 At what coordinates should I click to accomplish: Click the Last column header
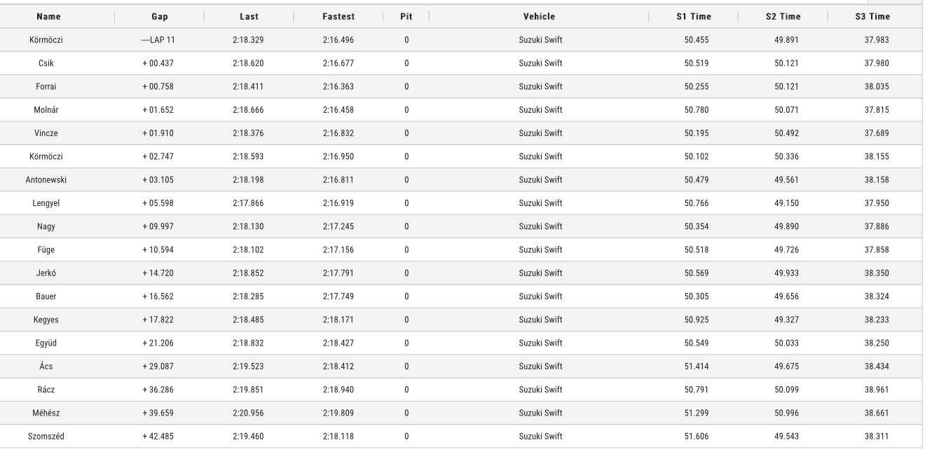[x=248, y=16]
